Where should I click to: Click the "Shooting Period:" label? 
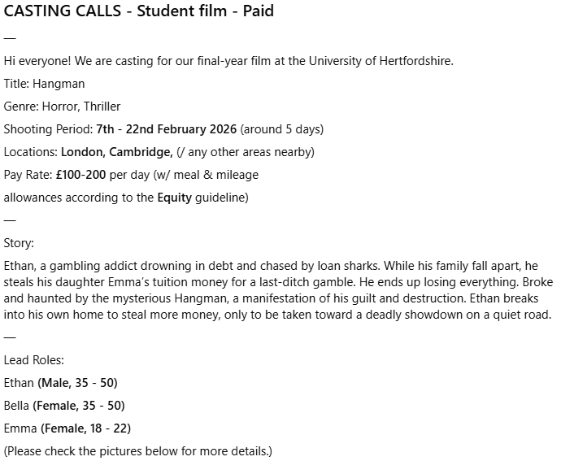click(x=48, y=129)
